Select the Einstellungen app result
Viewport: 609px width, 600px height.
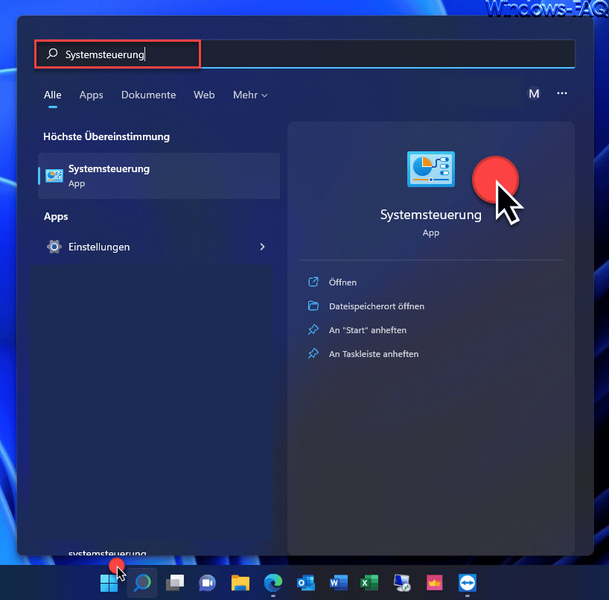click(x=159, y=247)
